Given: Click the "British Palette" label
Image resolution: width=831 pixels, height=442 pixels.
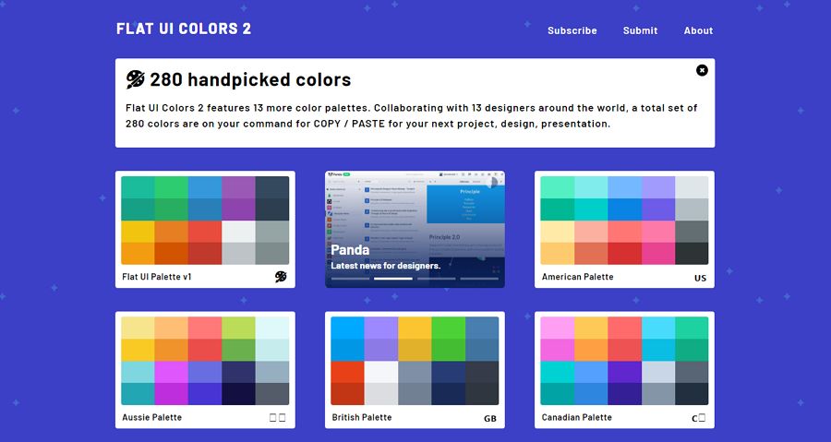Looking at the screenshot, I should [x=361, y=417].
